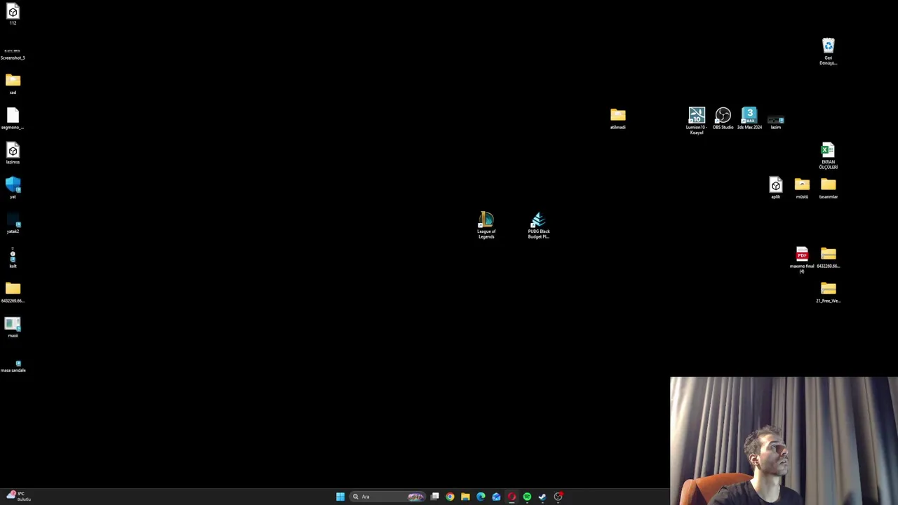Open the atilmadi folder
This screenshot has height=505, width=898.
(x=618, y=119)
